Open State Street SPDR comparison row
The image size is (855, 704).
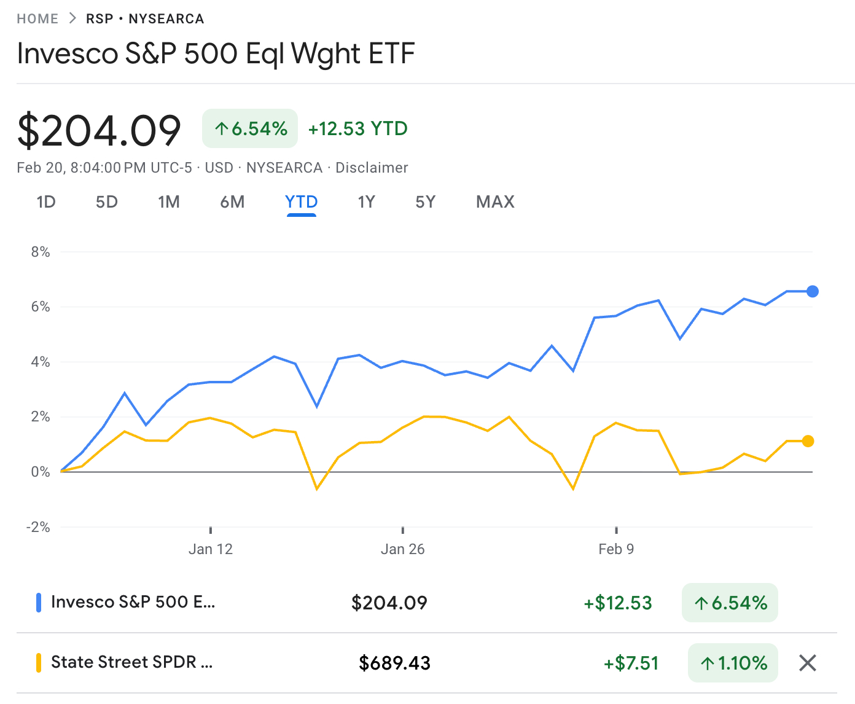pos(131,662)
